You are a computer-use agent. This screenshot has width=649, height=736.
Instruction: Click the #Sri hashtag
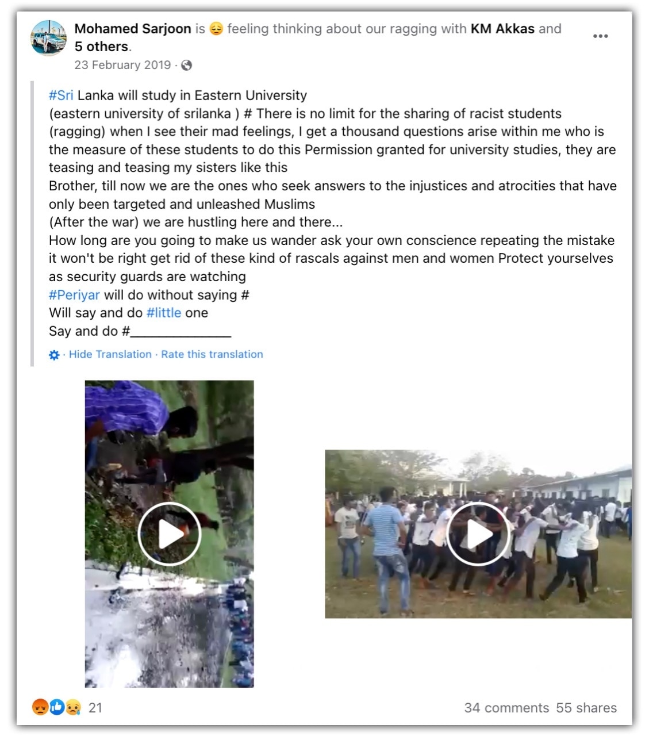tap(61, 95)
